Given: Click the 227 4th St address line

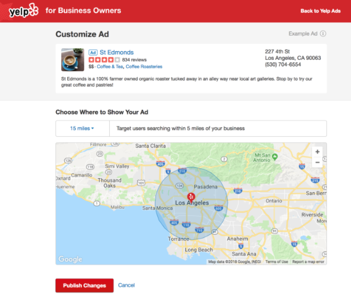Looking at the screenshot, I should point(278,51).
